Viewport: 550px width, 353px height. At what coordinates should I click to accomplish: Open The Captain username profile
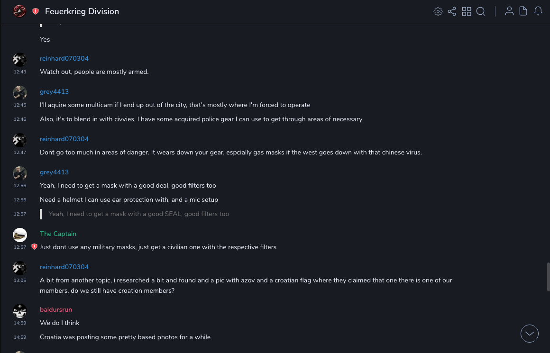[x=58, y=234]
